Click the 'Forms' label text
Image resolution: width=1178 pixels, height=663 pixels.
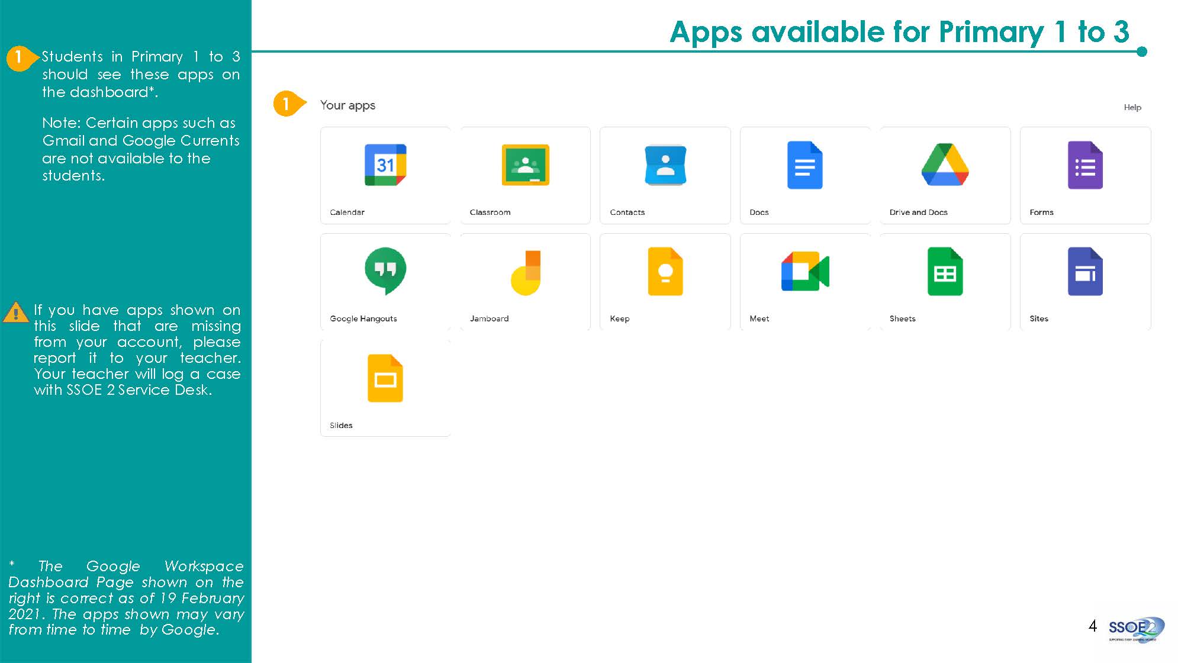point(1041,212)
